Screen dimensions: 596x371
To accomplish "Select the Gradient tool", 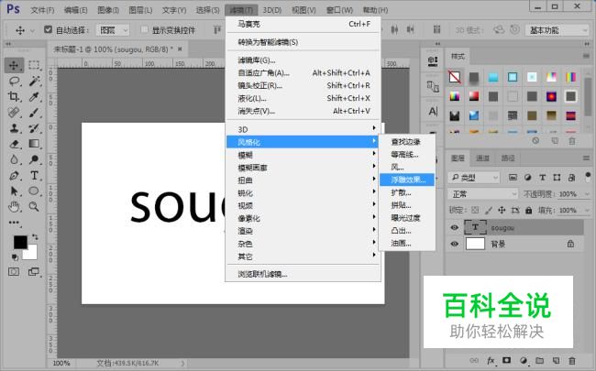I will click(34, 144).
